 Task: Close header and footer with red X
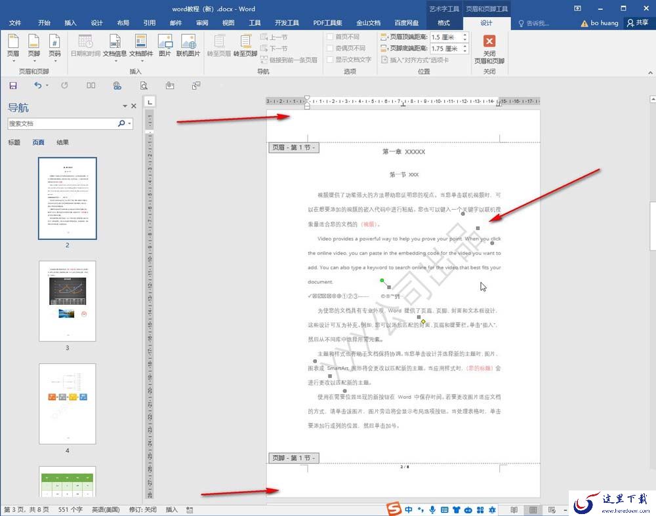pos(489,49)
